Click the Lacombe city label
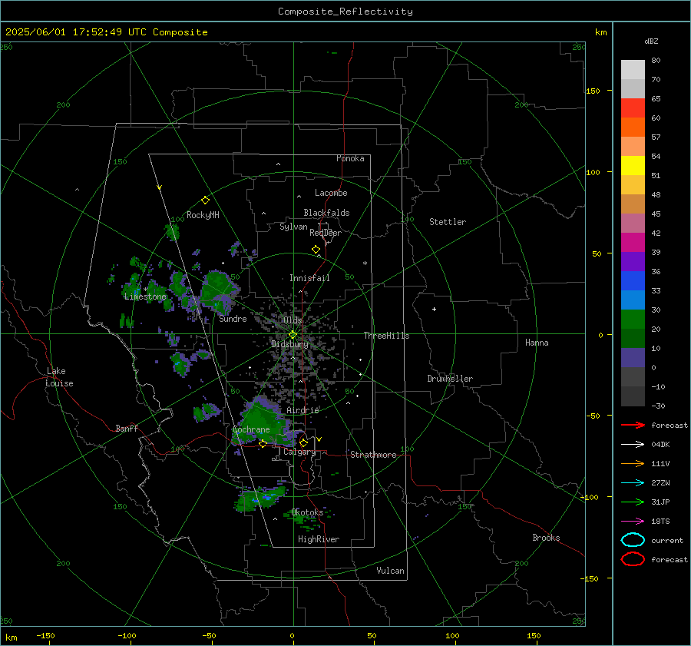This screenshot has height=646, width=691. [x=331, y=193]
